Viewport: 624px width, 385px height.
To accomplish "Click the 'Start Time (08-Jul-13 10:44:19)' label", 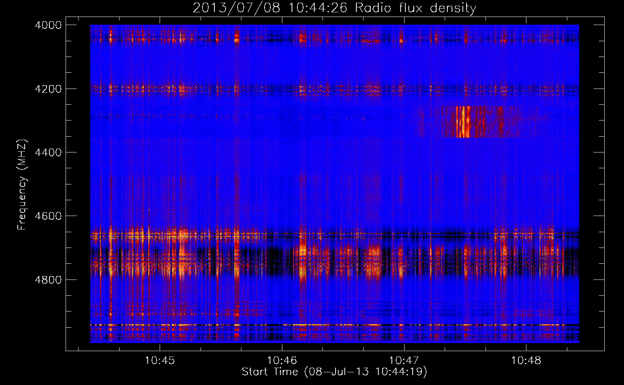I will click(x=334, y=372).
